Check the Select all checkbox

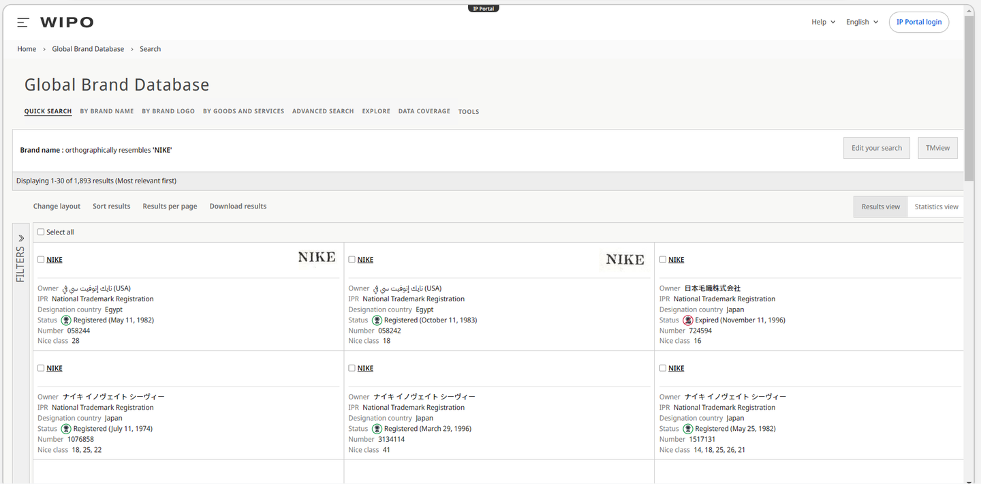tap(41, 232)
